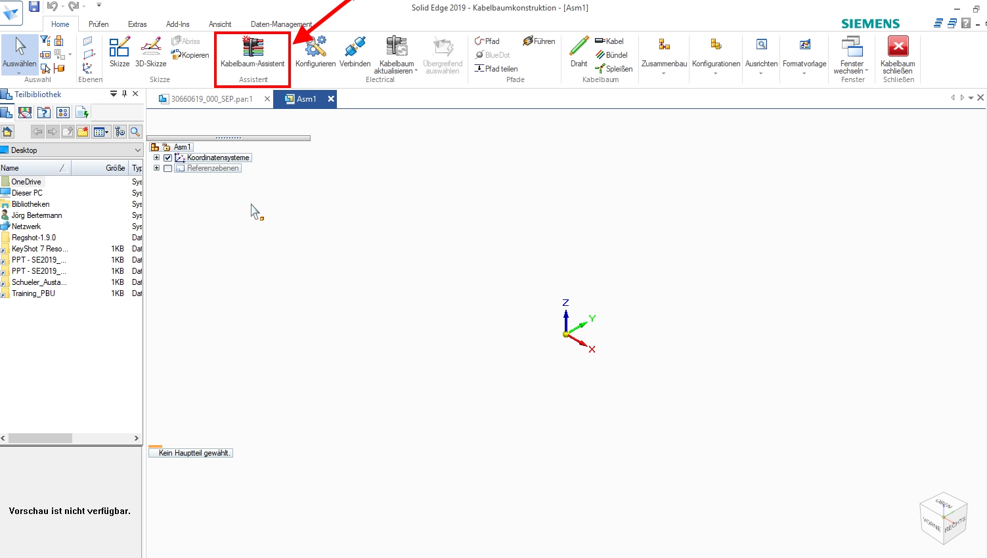Sort file list by Name column

click(x=35, y=168)
